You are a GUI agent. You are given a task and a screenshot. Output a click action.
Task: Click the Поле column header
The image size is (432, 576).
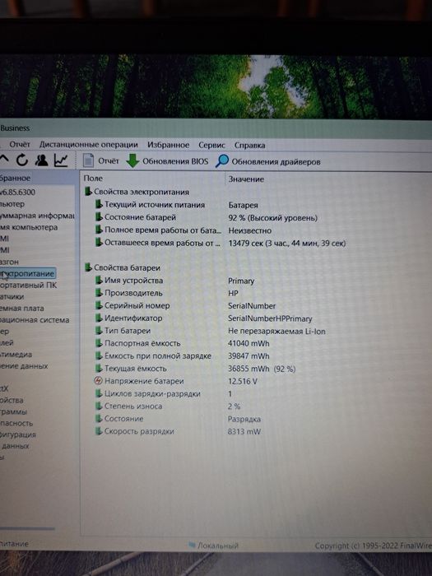pos(93,179)
